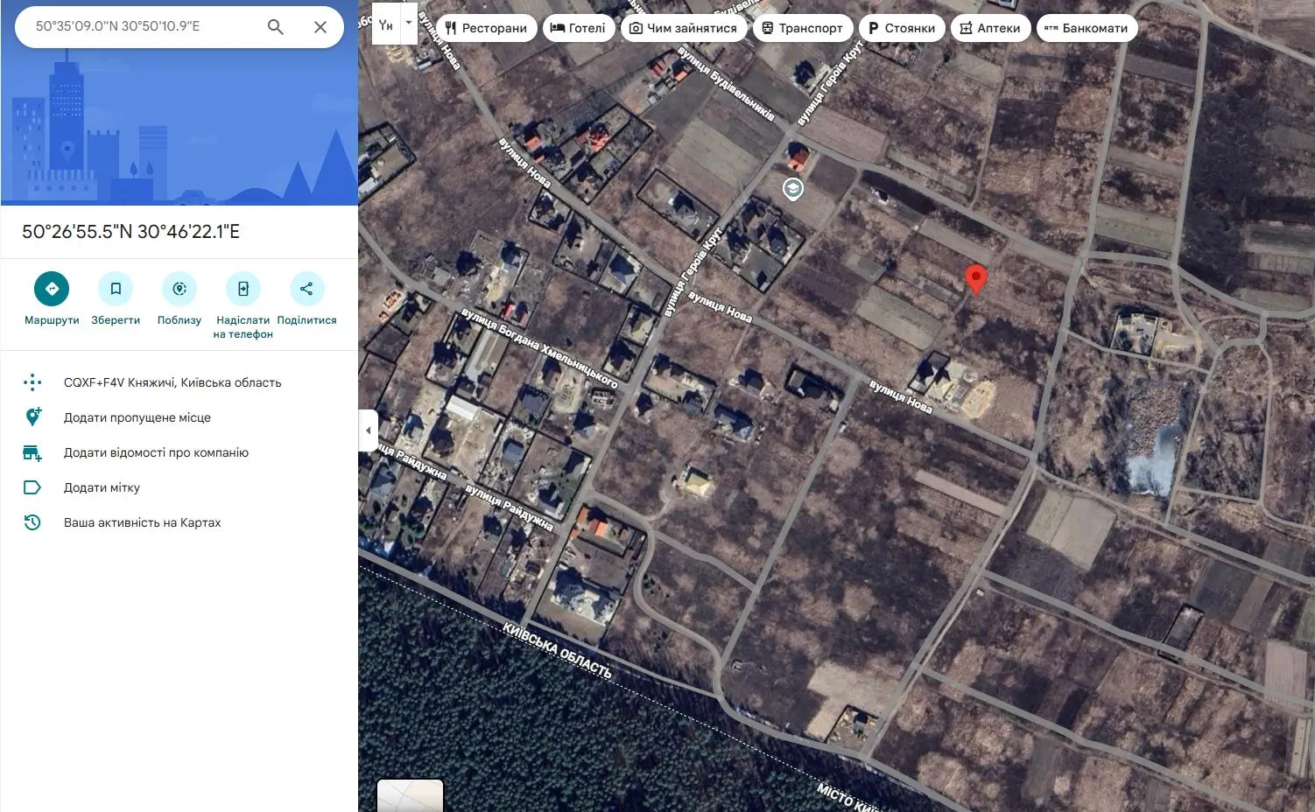Open Поблизу nearby search icon
Screen dimensions: 1315x812
click(179, 289)
